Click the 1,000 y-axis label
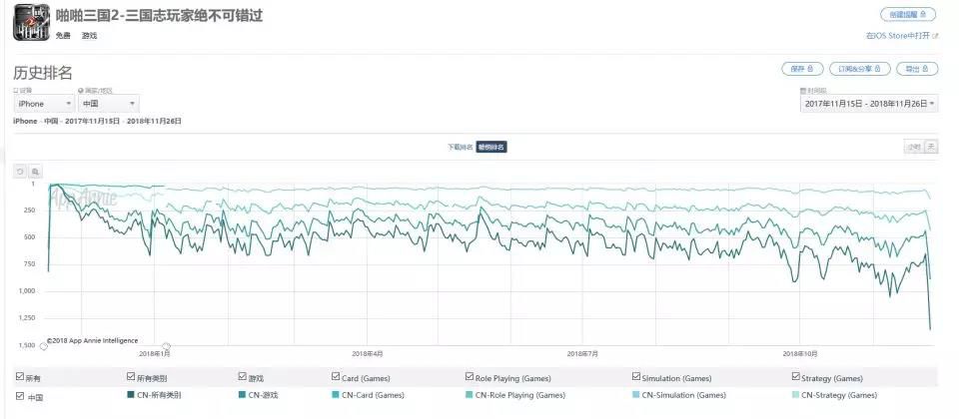Image resolution: width=959 pixels, height=419 pixels. point(27,291)
